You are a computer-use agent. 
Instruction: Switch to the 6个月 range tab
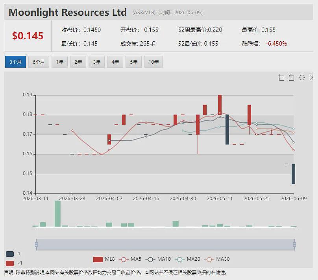click(x=39, y=62)
